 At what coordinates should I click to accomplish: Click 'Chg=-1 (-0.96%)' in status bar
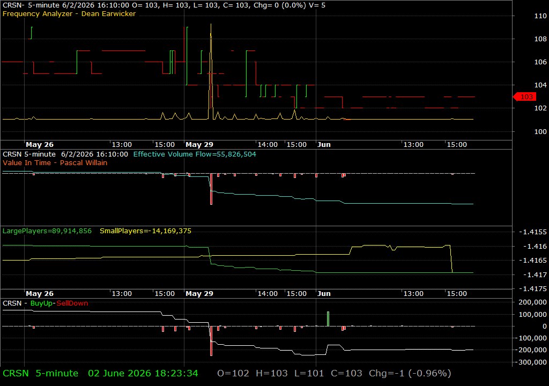[410, 373]
